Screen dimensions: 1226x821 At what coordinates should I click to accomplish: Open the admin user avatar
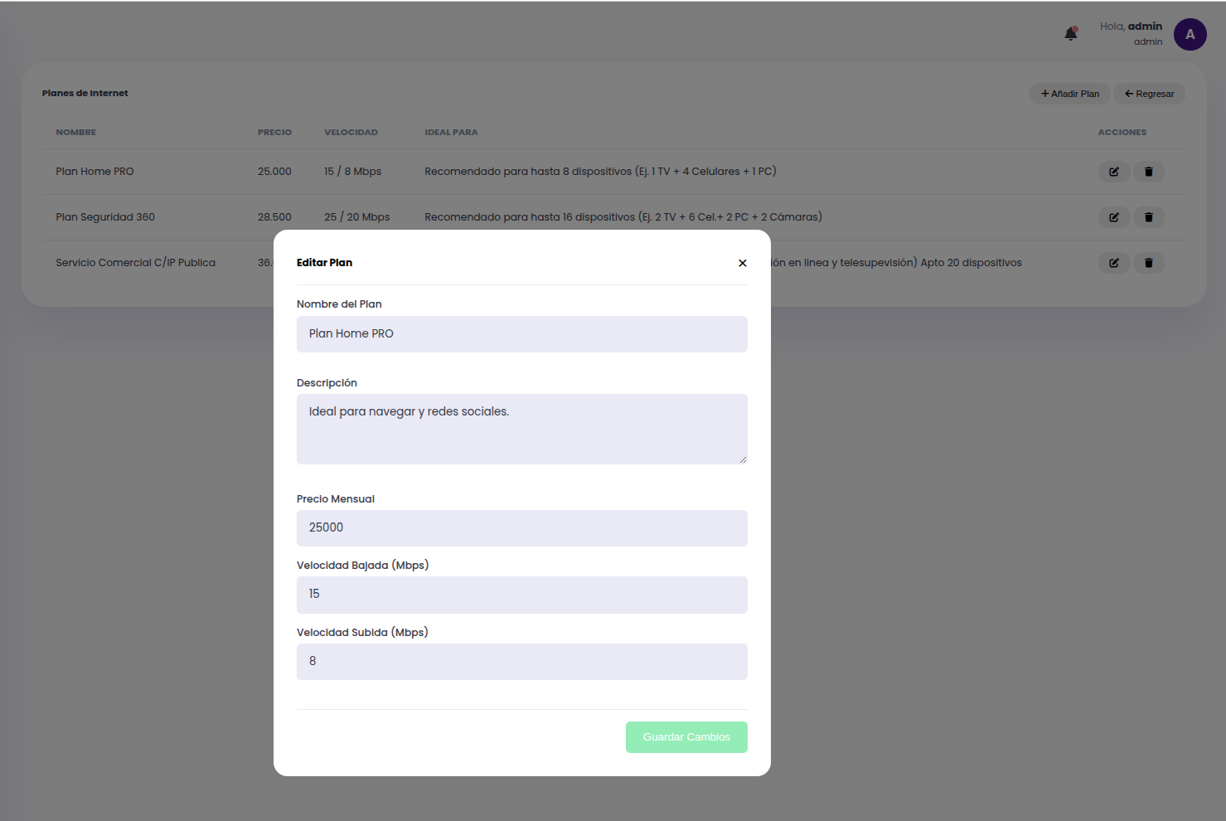(x=1190, y=35)
